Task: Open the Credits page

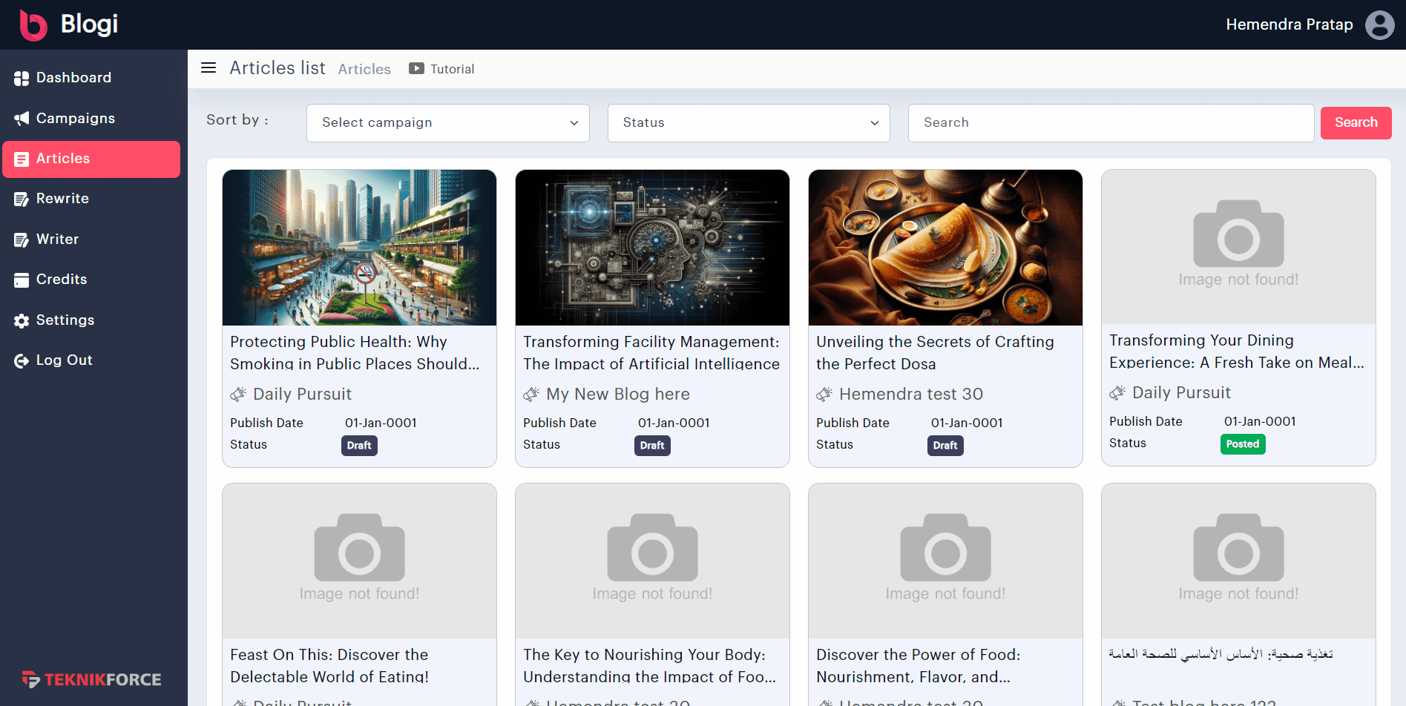Action: (91, 280)
